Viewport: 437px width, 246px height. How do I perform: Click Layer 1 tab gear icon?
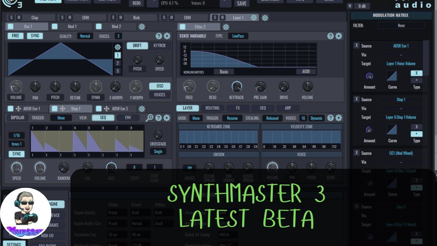pyautogui.click(x=254, y=17)
